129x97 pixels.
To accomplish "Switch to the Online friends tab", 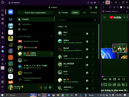I will [75, 13].
